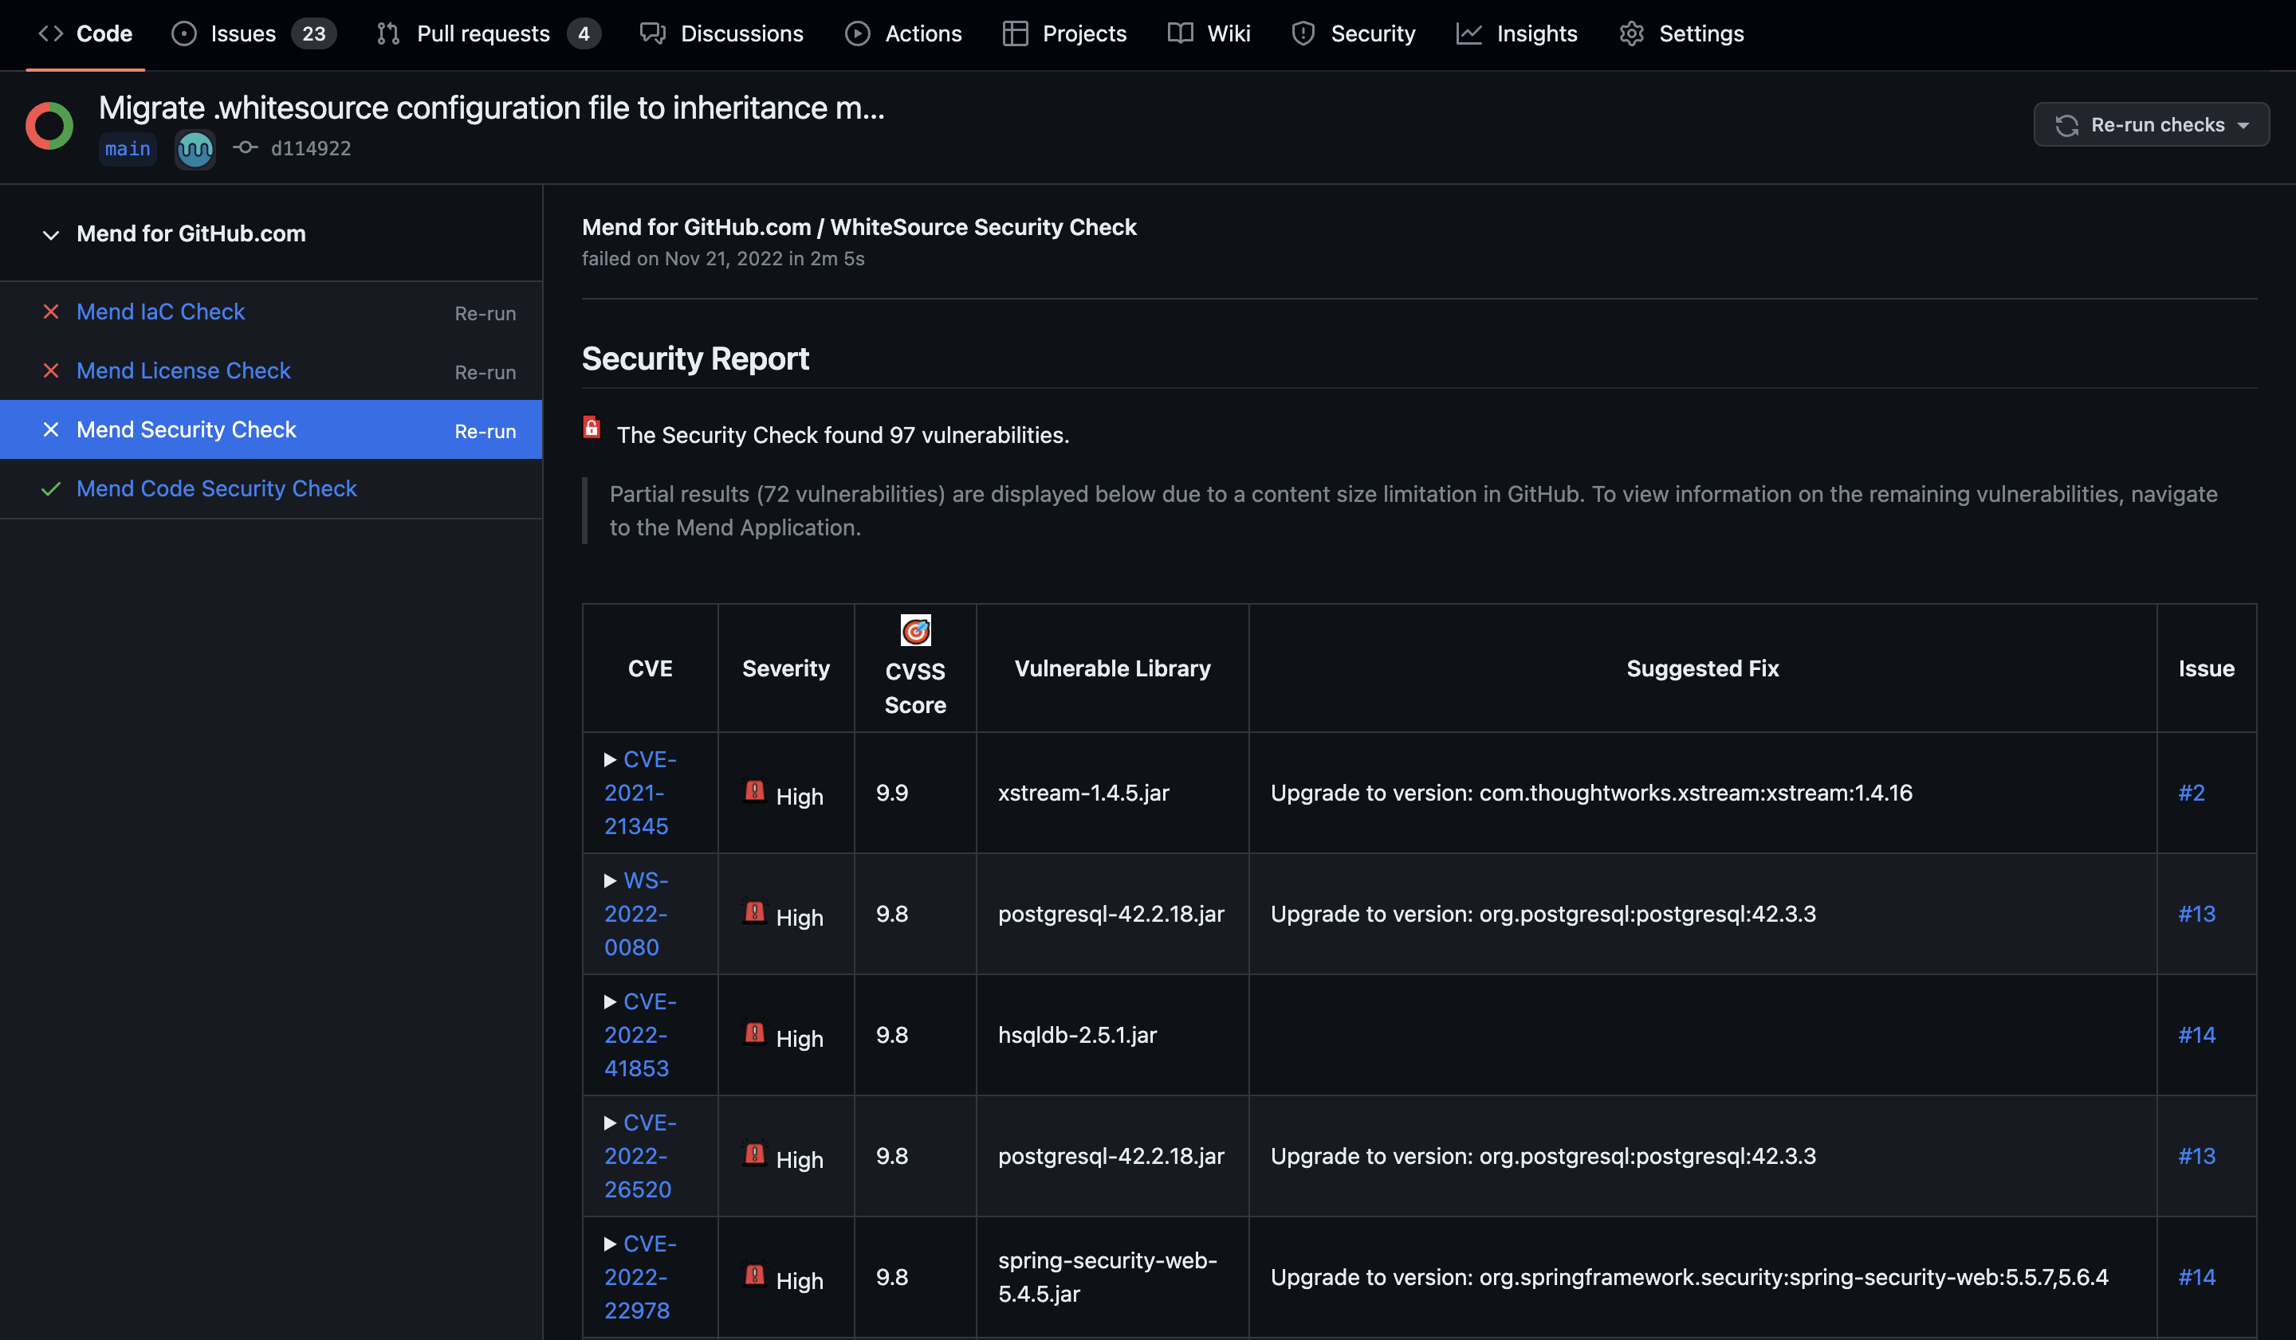2296x1340 pixels.
Task: Expand the CVE-2022-41853 disclosure triangle
Action: (610, 1002)
